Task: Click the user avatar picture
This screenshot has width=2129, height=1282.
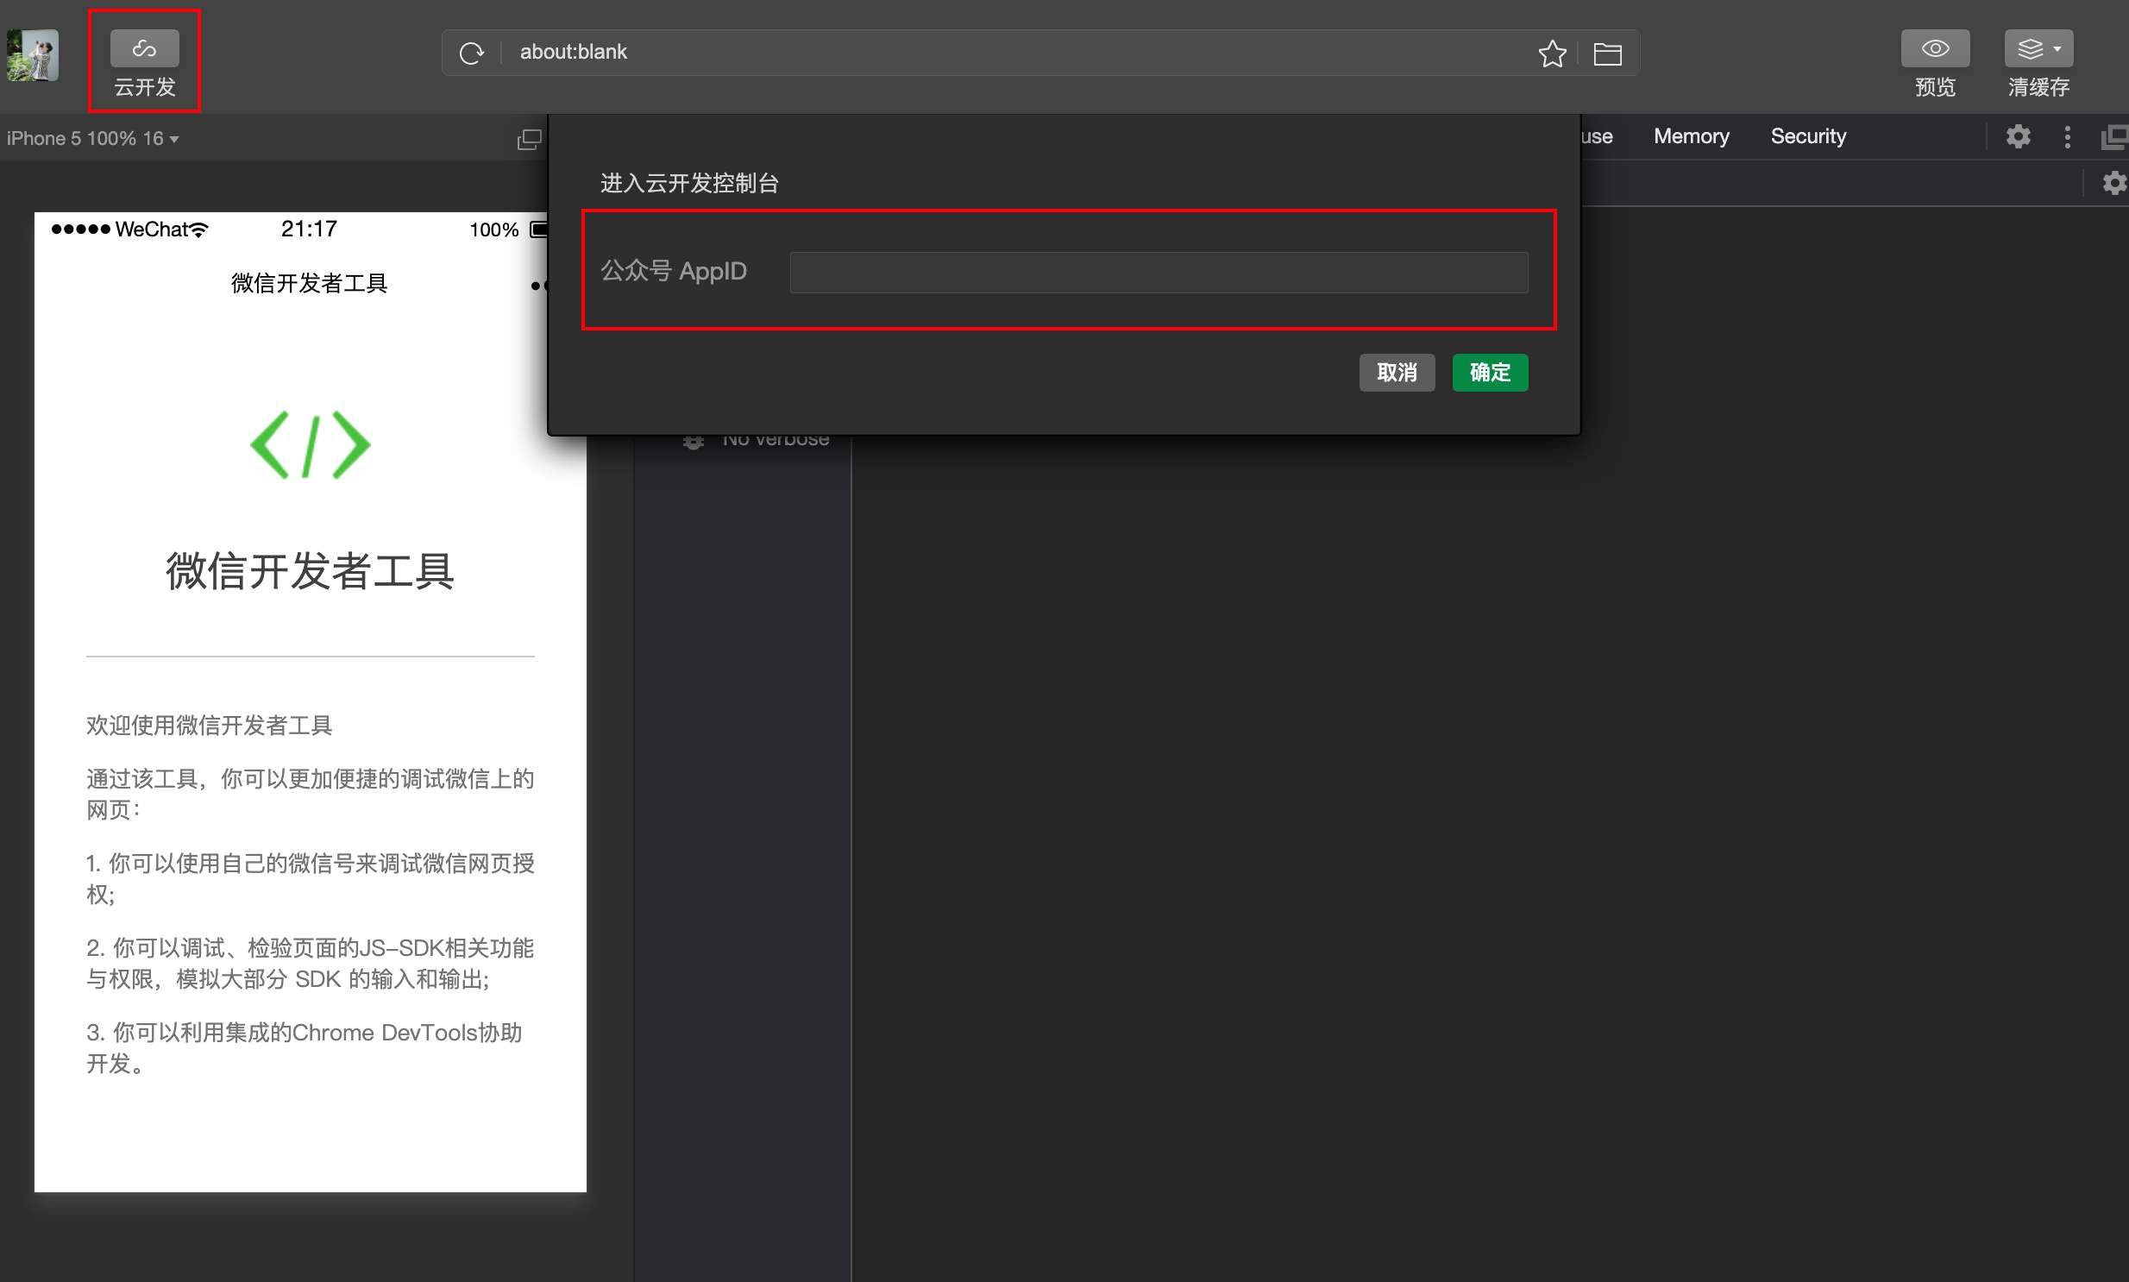Action: tap(33, 55)
